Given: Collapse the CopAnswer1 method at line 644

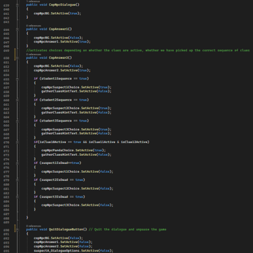Looking at the screenshot, I should (17, 29).
